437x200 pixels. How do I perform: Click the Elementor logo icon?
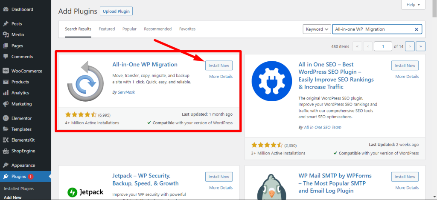[6, 118]
